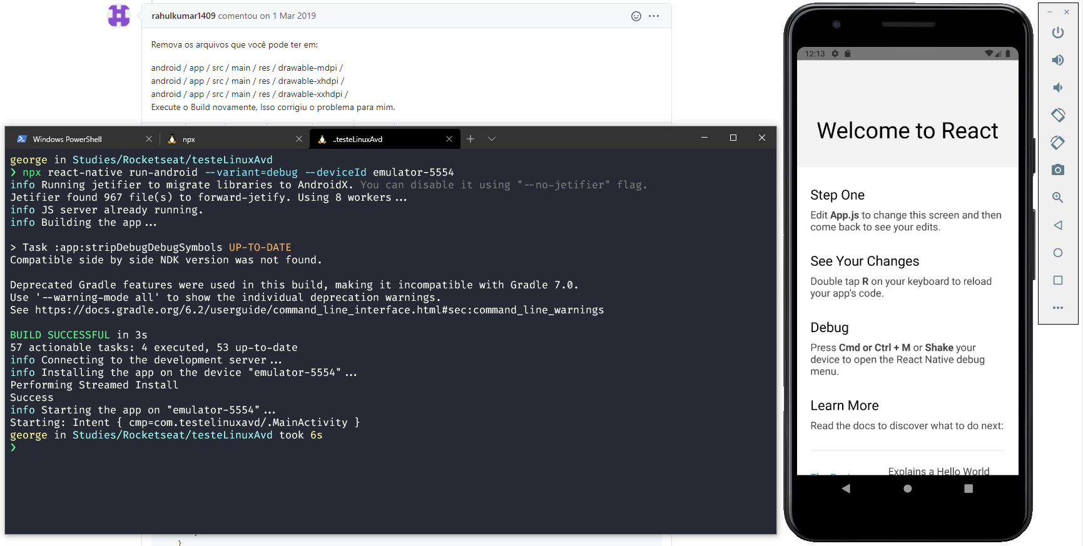Open emulator extended controls three dots

(x=1057, y=308)
